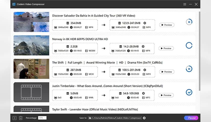
Task: Click the Percentage label
Action: (x=31, y=118)
